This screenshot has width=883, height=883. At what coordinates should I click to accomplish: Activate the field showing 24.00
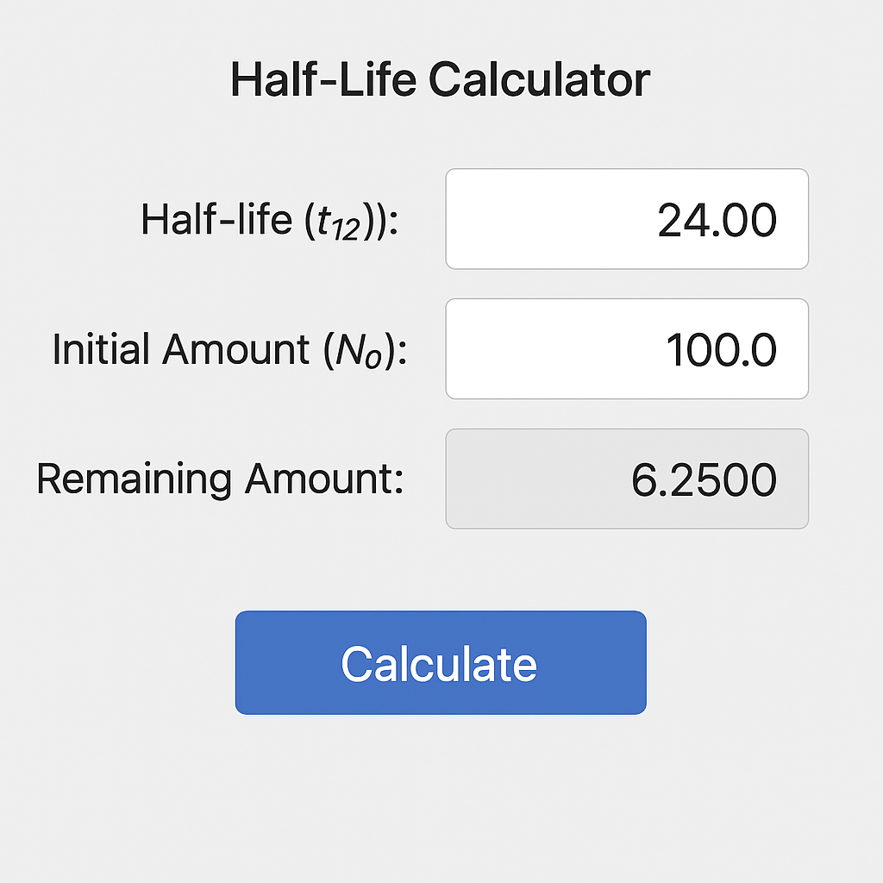point(627,219)
